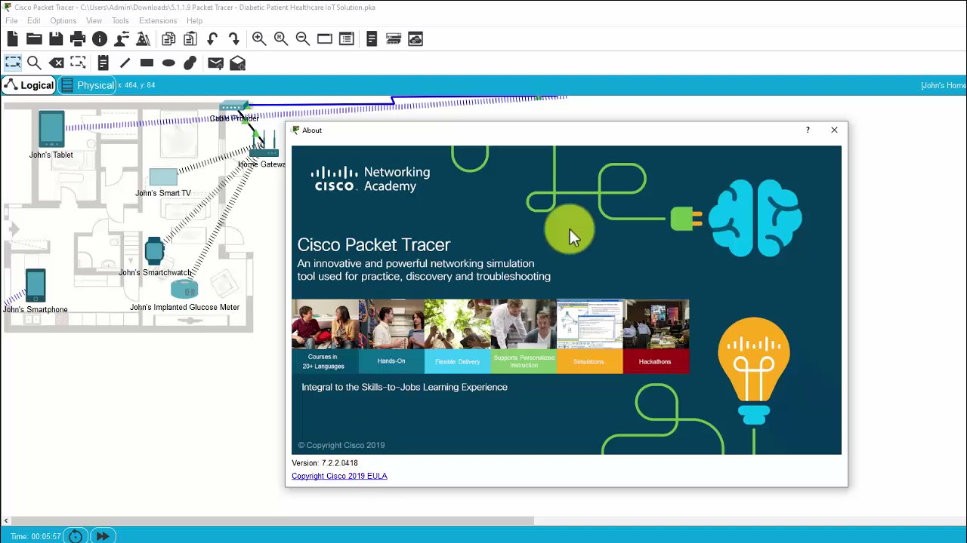Switch to the Logical workspace tab
The height and width of the screenshot is (543, 967).
pyautogui.click(x=28, y=85)
